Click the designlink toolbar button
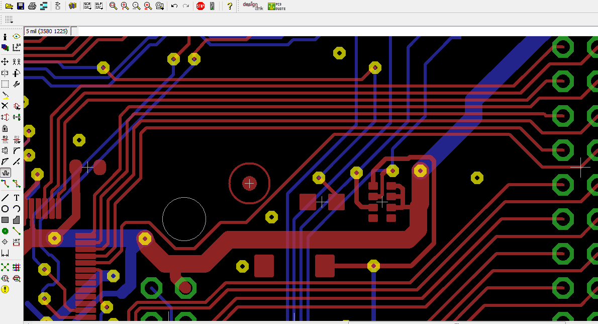 pyautogui.click(x=253, y=6)
